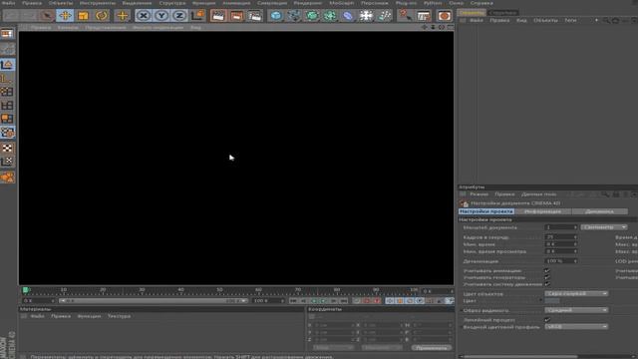Toggle Z axis lock
The image size is (638, 359).
pyautogui.click(x=179, y=16)
